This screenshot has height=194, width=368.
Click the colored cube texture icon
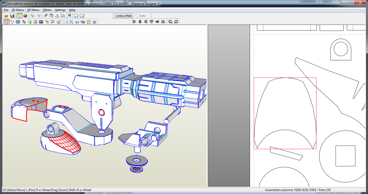pyautogui.click(x=25, y=16)
